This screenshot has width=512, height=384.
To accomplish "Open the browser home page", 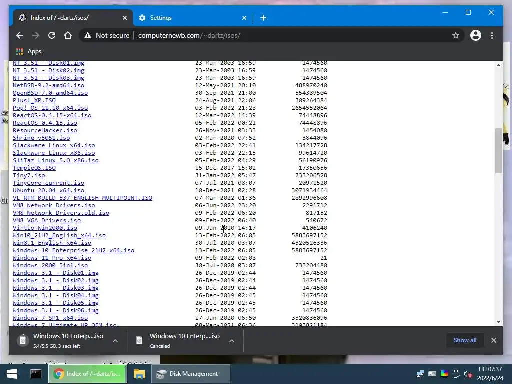I will pyautogui.click(x=68, y=35).
